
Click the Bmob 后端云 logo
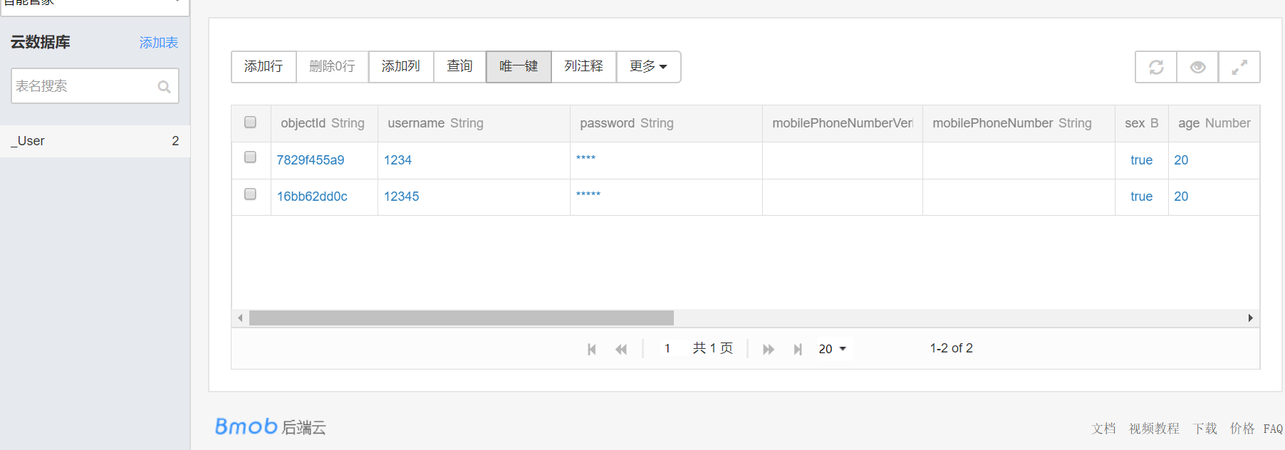[x=270, y=427]
